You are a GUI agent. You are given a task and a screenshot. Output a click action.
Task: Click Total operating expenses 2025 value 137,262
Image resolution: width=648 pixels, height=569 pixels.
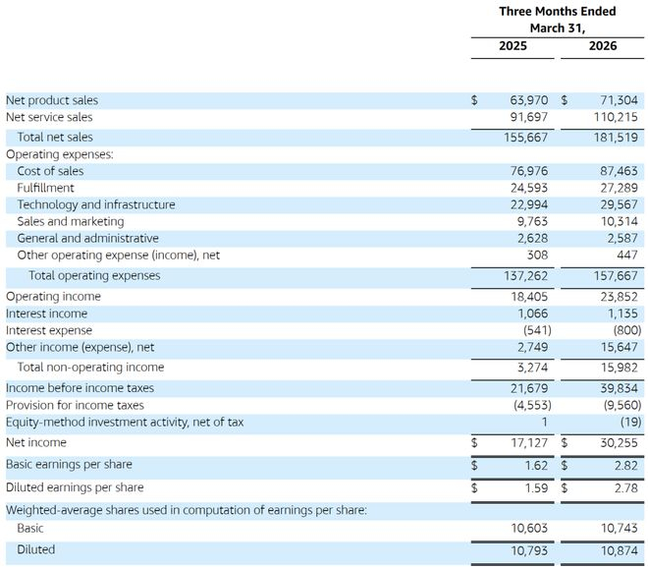pyautogui.click(x=525, y=276)
